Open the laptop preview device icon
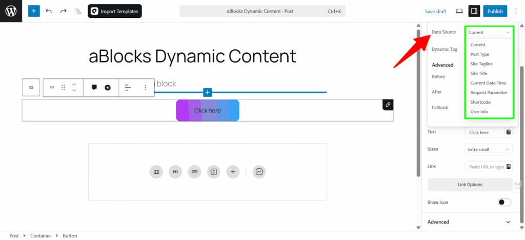This screenshot has height=240, width=525. pos(459,11)
